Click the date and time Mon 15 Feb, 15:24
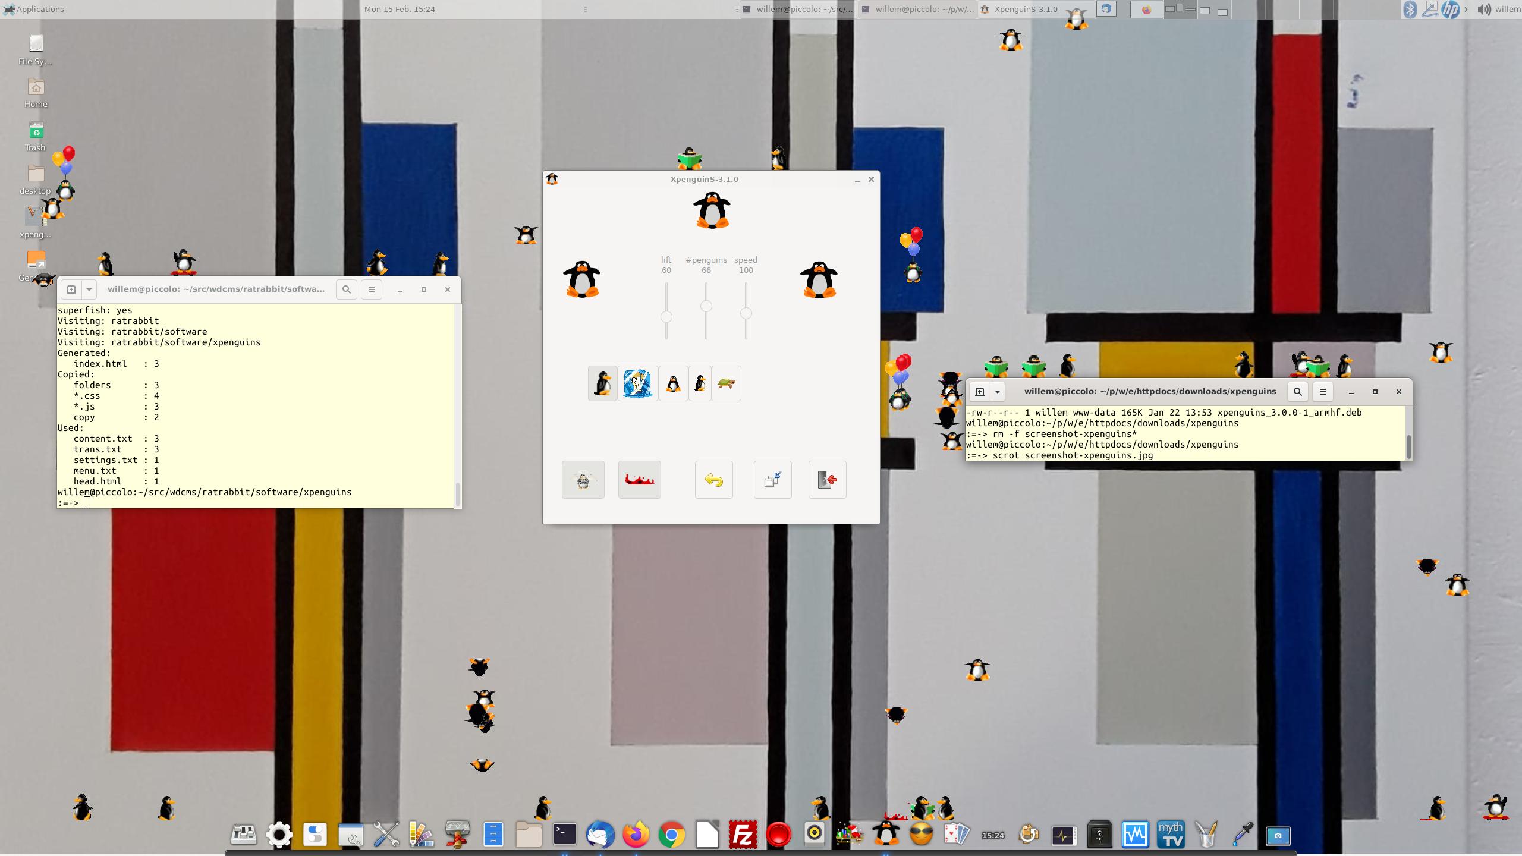Screen dimensions: 1522x856 [400, 9]
